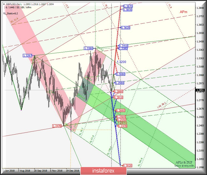Click the current price 1.2894 marker
This screenshot has width=207, height=175.
pyautogui.click(x=200, y=90)
